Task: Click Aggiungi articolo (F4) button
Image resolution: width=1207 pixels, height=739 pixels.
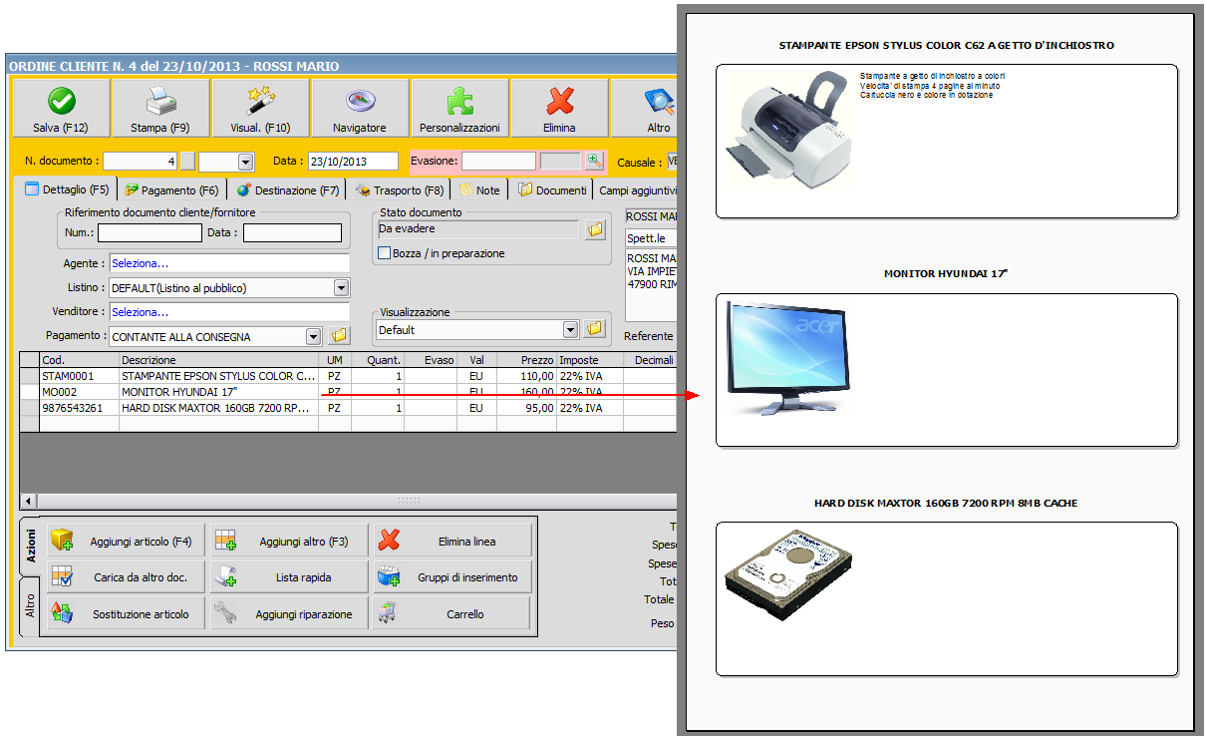Action: pos(127,542)
